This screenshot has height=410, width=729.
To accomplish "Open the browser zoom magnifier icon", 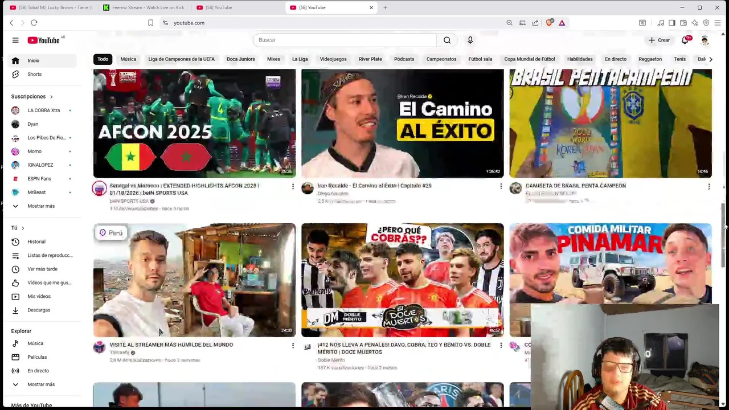I will pyautogui.click(x=509, y=23).
